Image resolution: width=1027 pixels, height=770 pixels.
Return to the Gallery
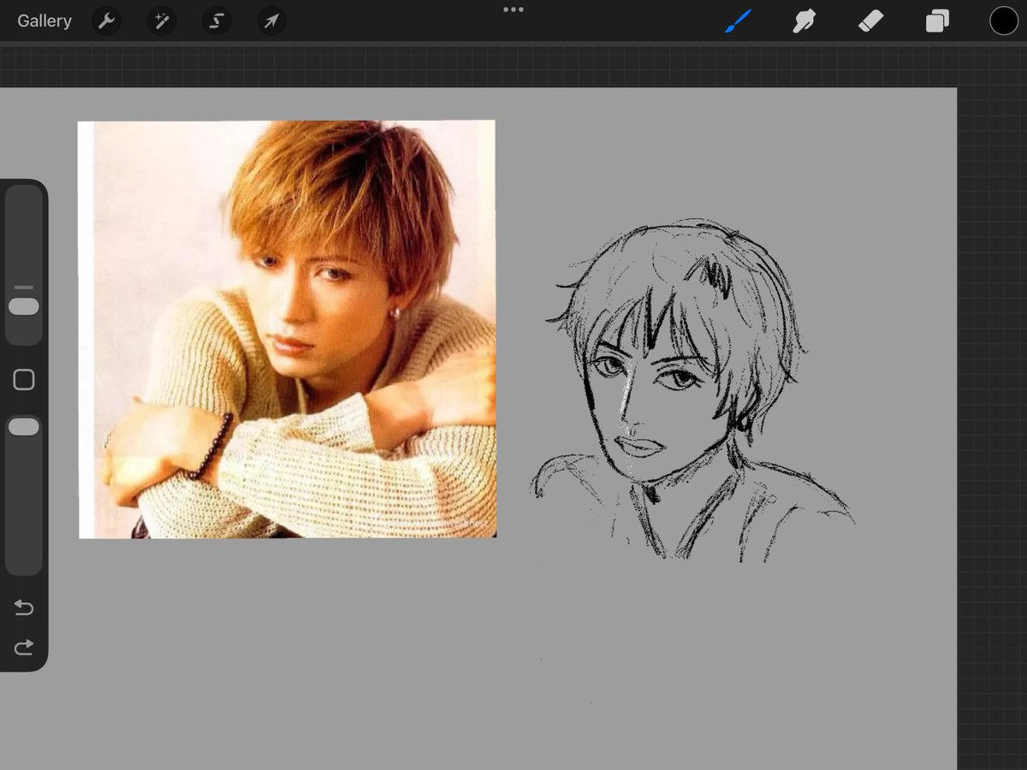point(45,21)
